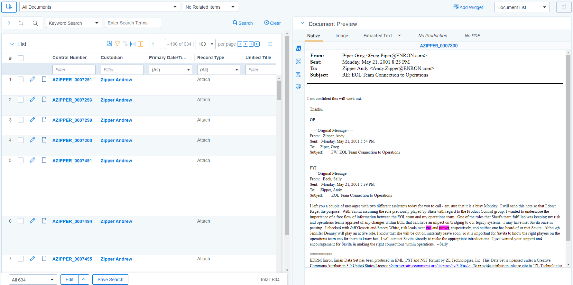Click the persistent highlight icon in preview sidebar
Screen dimensions: 573x285
(299, 87)
